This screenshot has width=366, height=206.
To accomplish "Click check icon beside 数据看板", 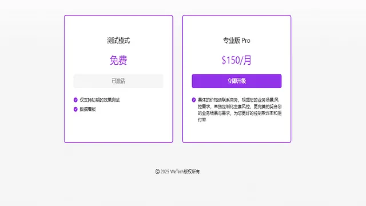I will click(75, 109).
